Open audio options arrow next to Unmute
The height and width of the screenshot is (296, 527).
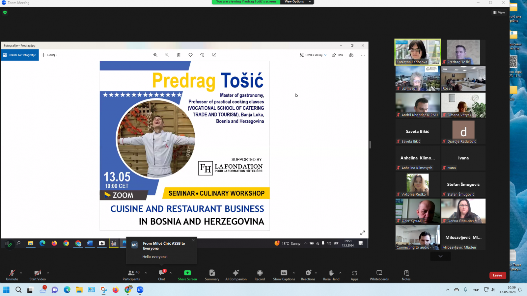coord(21,273)
